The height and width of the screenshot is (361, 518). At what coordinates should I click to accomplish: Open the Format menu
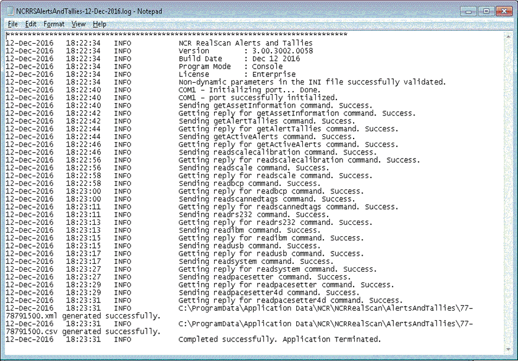pyautogui.click(x=54, y=24)
